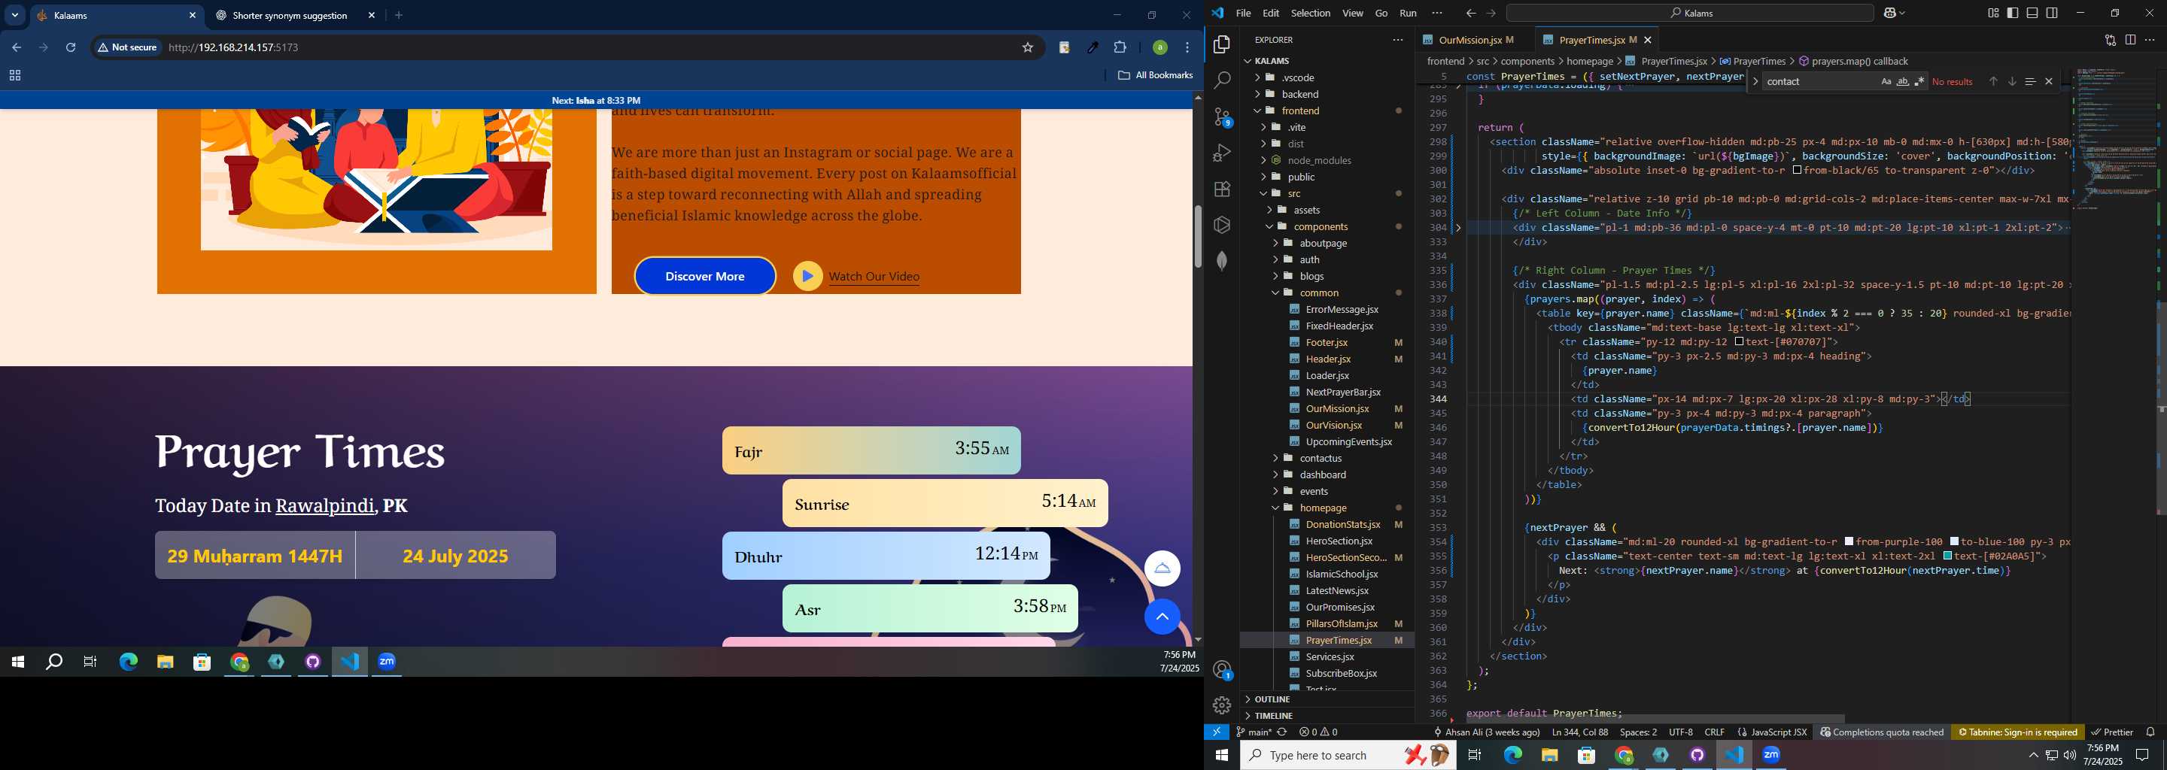2167x770 pixels.
Task: Open the MongoDB leaf icon view
Action: coord(1222,261)
